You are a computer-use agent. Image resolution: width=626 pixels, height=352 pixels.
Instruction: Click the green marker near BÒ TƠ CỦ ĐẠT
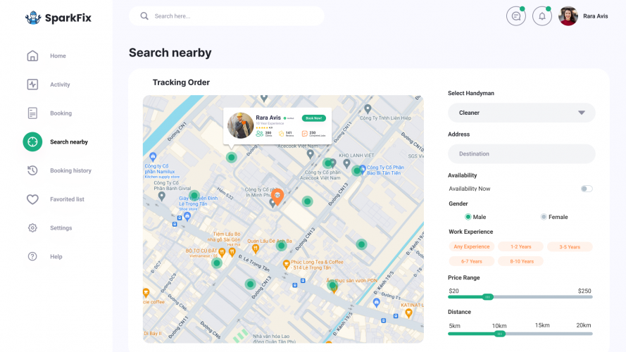(216, 263)
